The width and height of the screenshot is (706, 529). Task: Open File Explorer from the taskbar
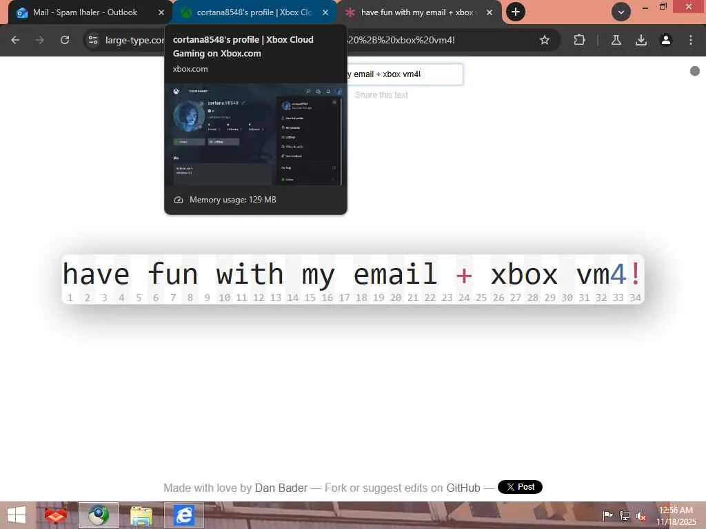[141, 515]
